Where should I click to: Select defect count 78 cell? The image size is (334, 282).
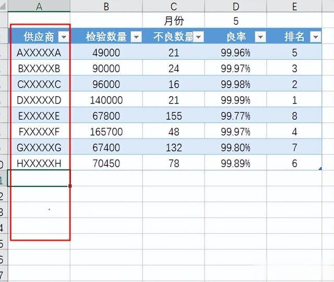(x=173, y=163)
